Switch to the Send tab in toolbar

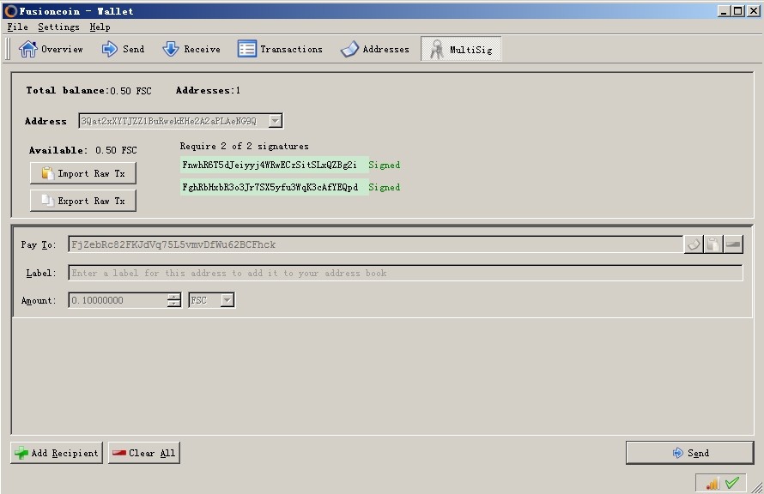tap(123, 49)
